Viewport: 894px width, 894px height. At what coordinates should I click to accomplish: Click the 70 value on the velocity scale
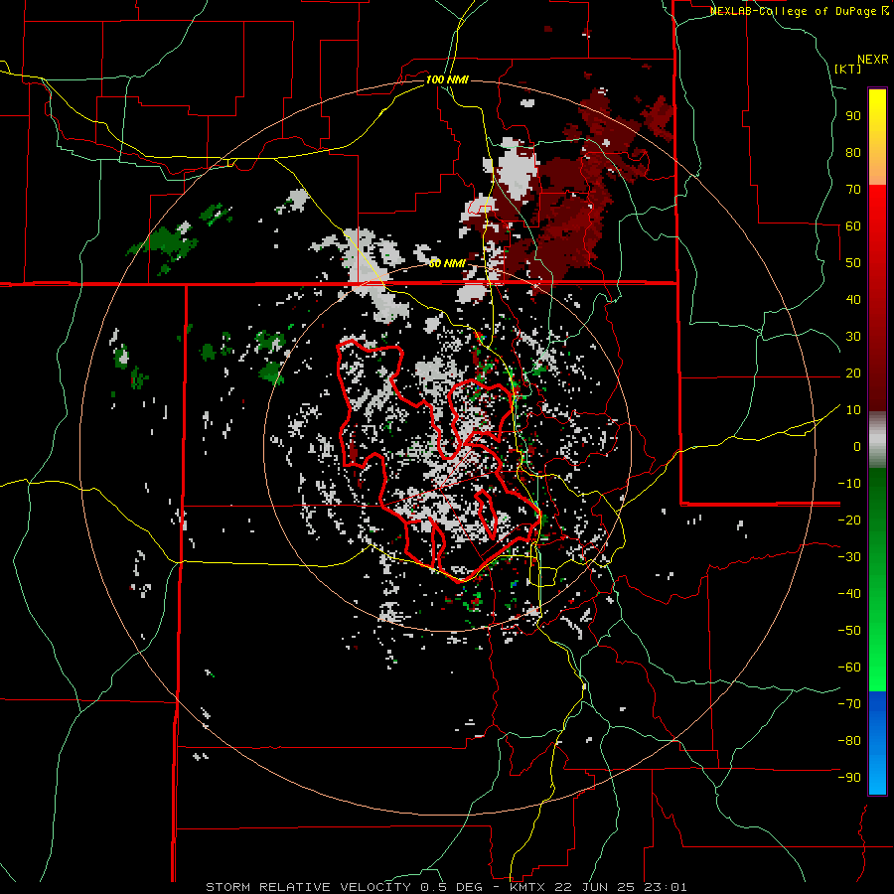click(x=853, y=190)
